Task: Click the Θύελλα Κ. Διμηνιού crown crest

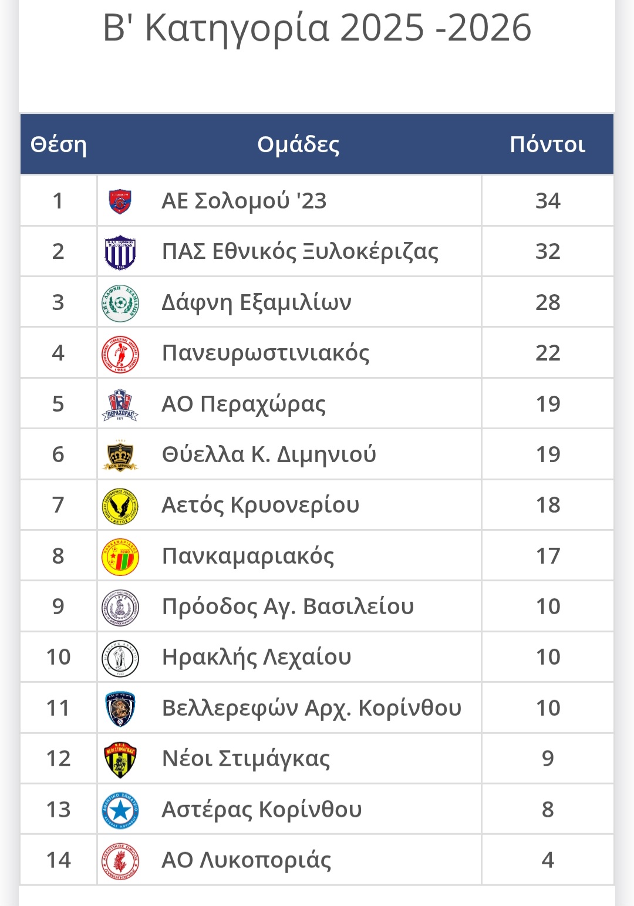Action: [120, 456]
